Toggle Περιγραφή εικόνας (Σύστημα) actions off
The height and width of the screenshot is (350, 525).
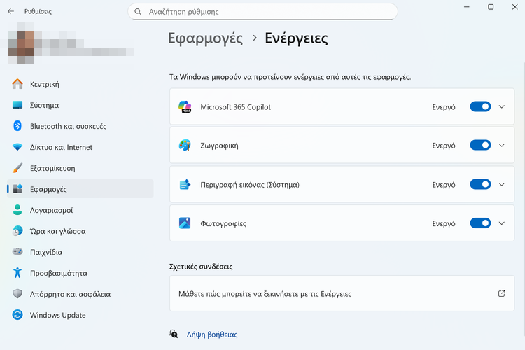pyautogui.click(x=480, y=185)
